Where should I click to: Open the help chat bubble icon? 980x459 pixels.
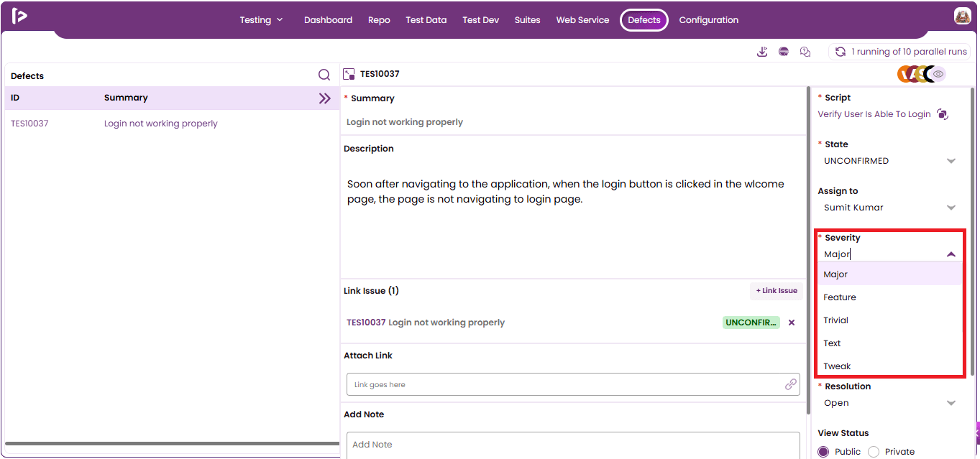[805, 52]
